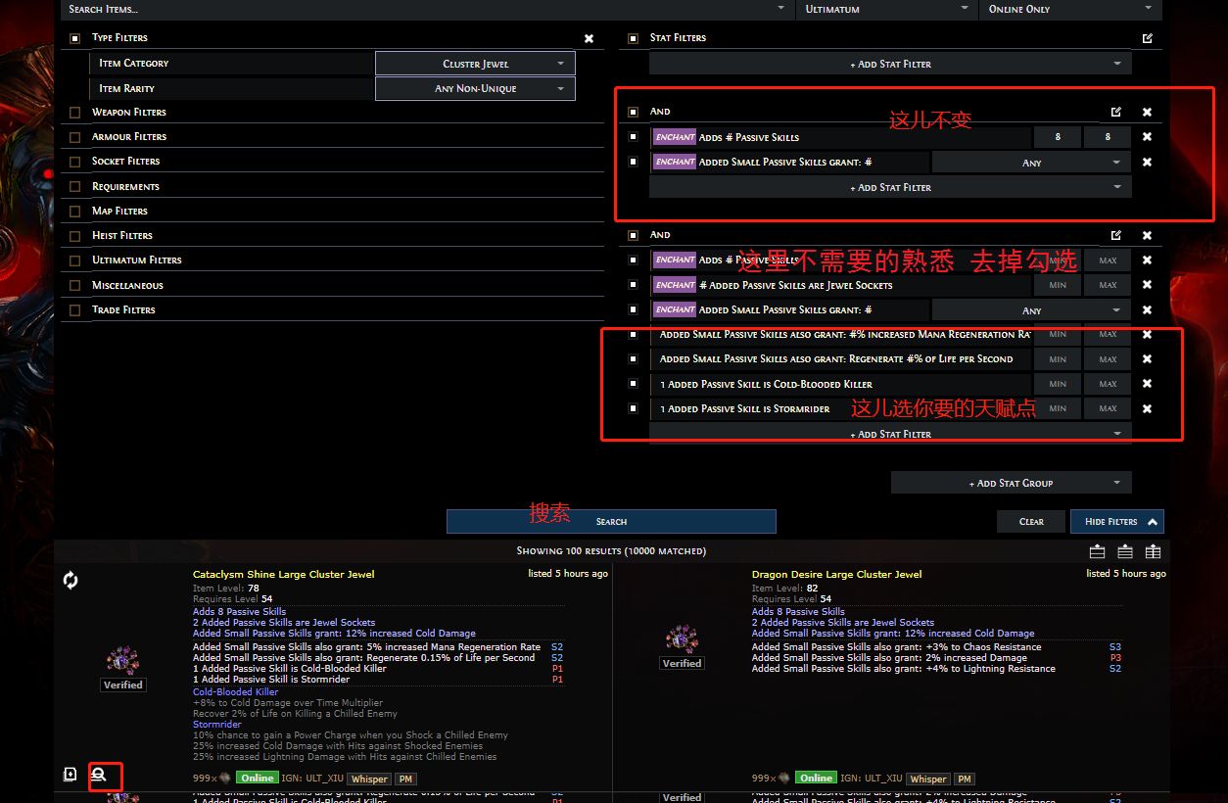Remove the 8-to-8 Adds # Passive Skills filter
Image resolution: width=1228 pixels, height=803 pixels.
point(1147,137)
